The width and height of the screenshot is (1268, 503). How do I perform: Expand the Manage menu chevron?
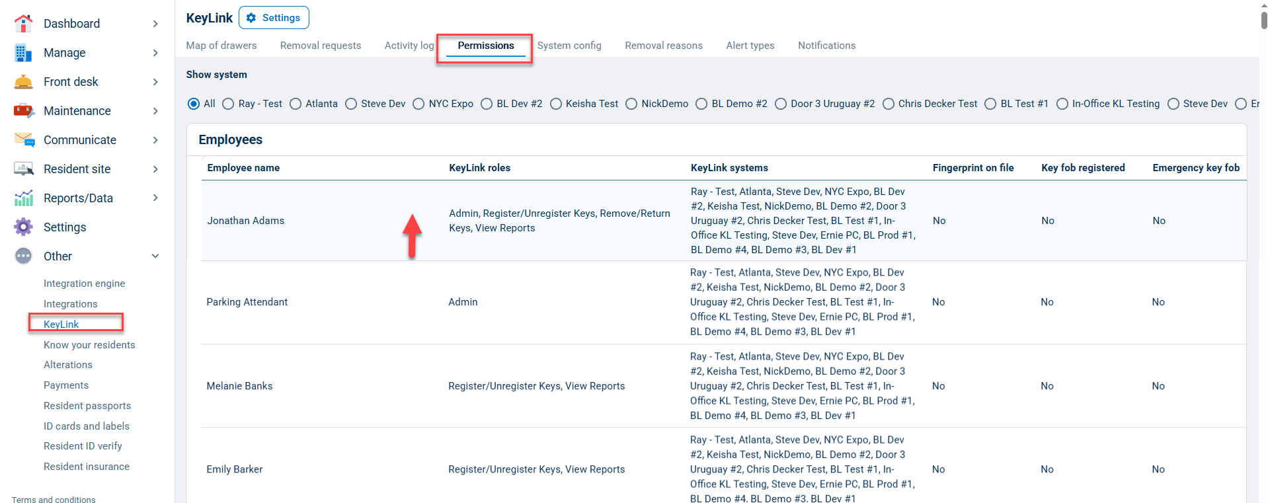155,53
